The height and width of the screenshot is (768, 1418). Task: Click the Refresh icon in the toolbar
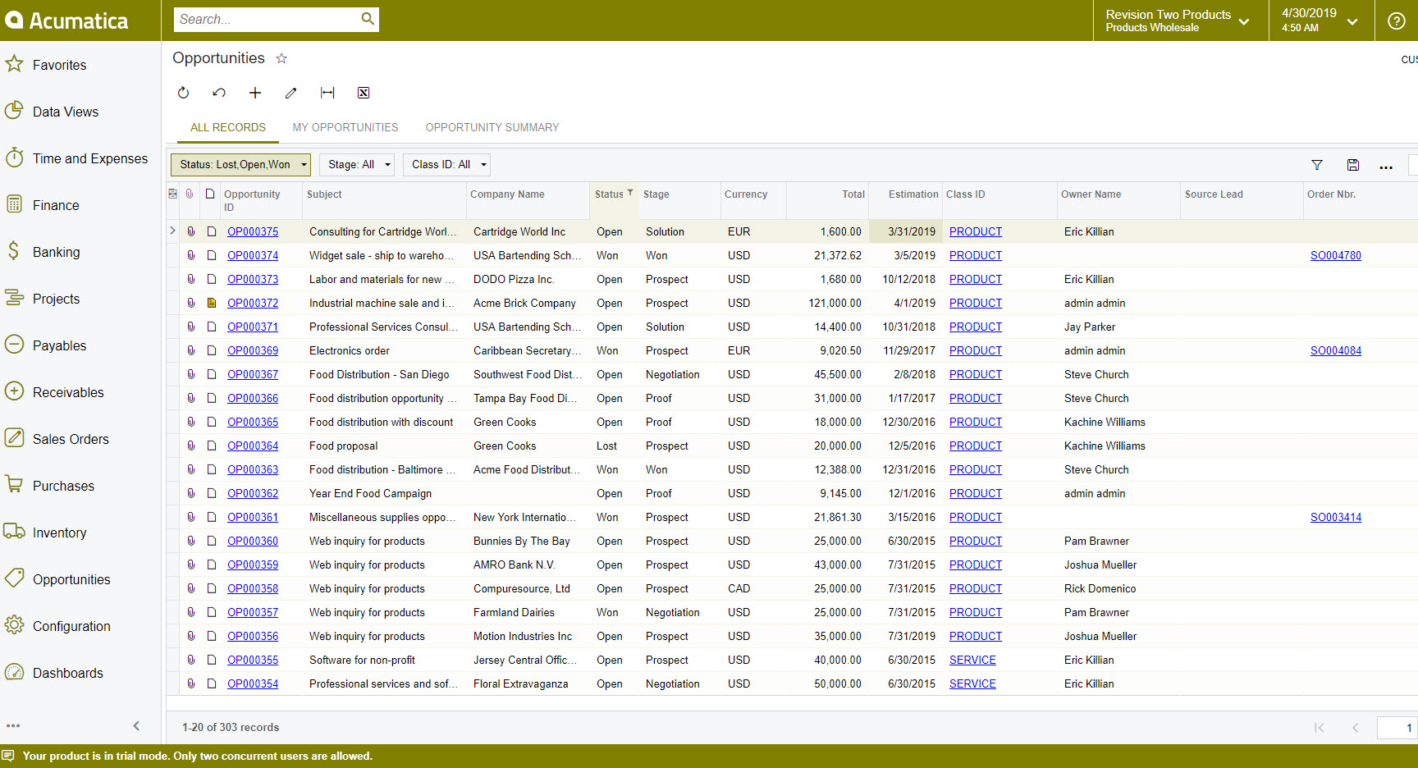point(183,93)
